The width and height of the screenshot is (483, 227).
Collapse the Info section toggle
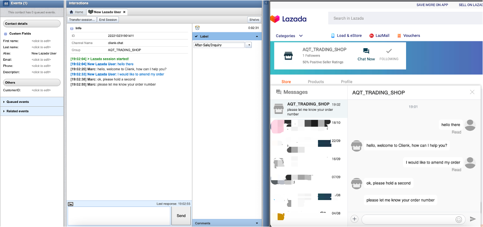72,28
